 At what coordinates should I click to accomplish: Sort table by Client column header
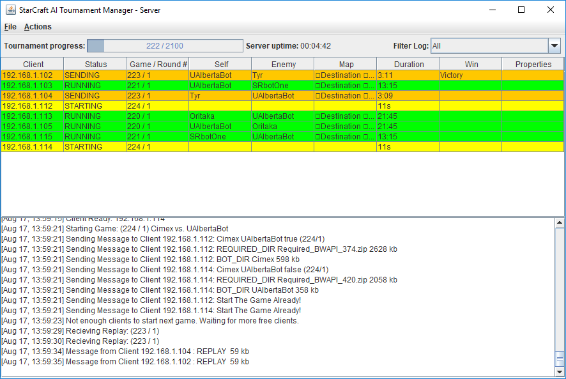[x=33, y=65]
